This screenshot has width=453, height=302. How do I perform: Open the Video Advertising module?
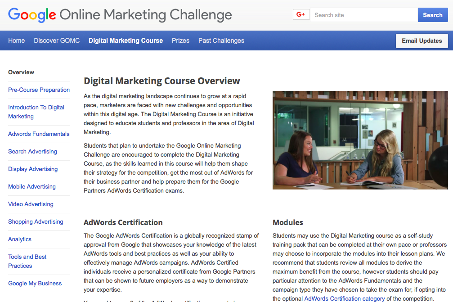[x=31, y=204]
